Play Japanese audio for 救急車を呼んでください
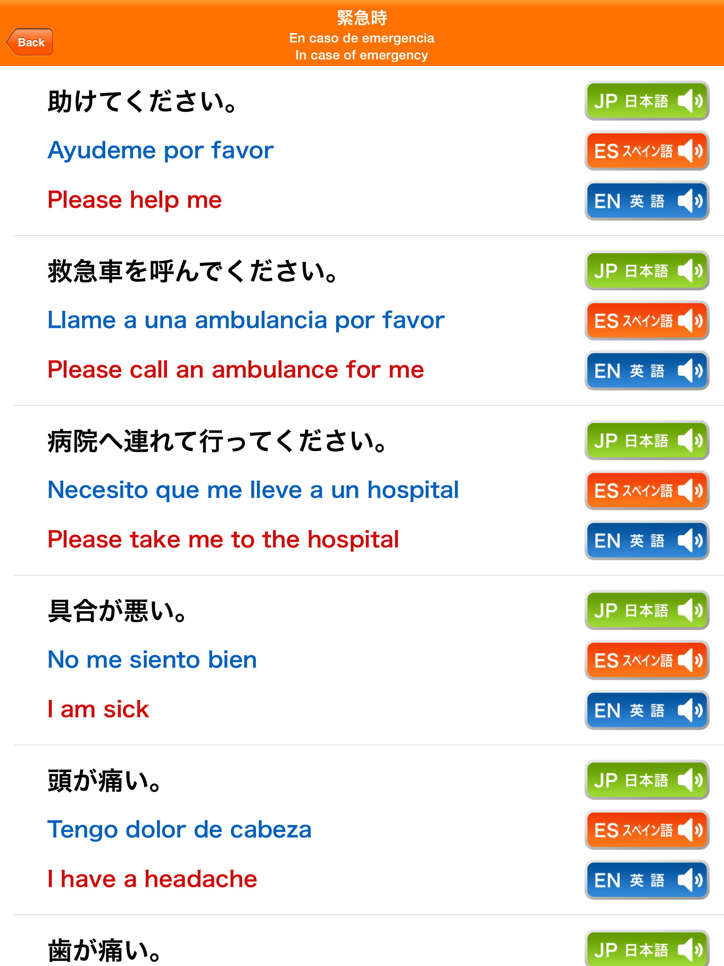 tap(647, 270)
